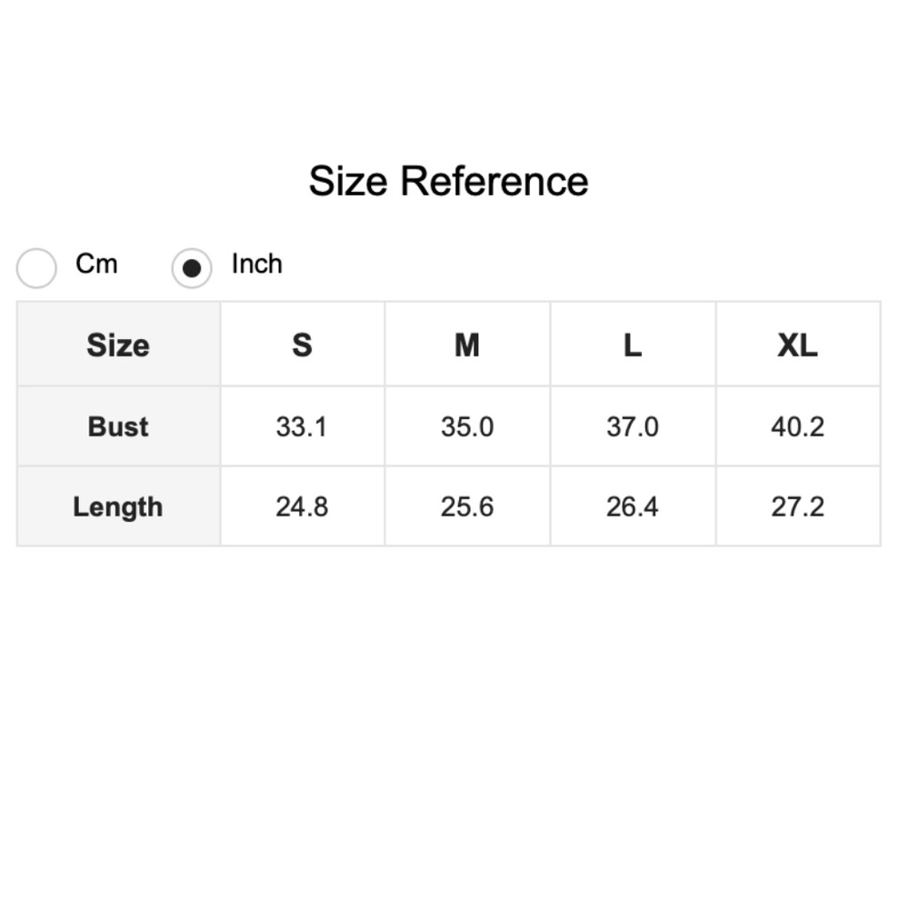909x909 pixels.
Task: Click the Size header cell
Action: point(118,345)
